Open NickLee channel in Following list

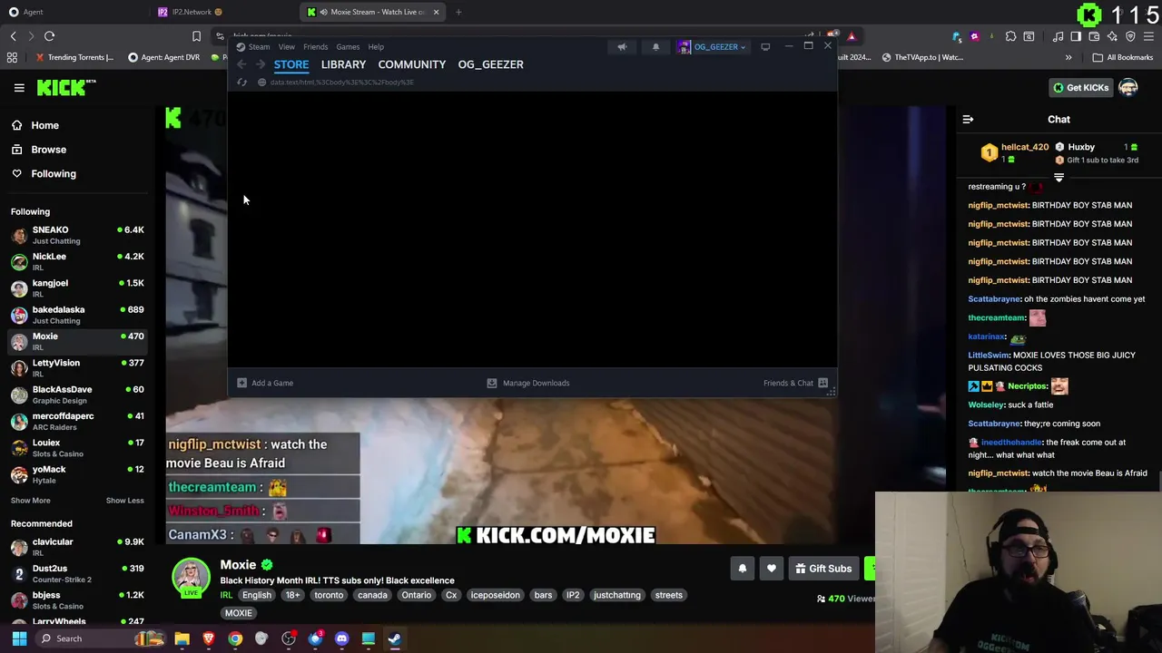77,261
